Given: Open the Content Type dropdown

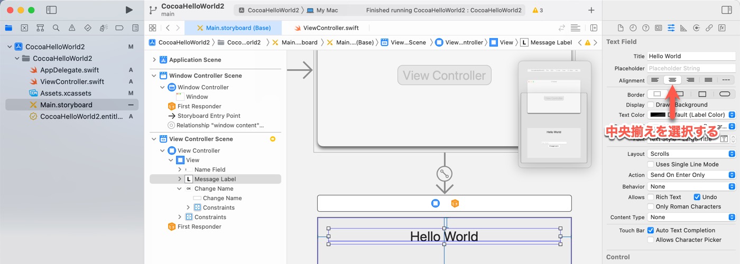Looking at the screenshot, I should (691, 217).
